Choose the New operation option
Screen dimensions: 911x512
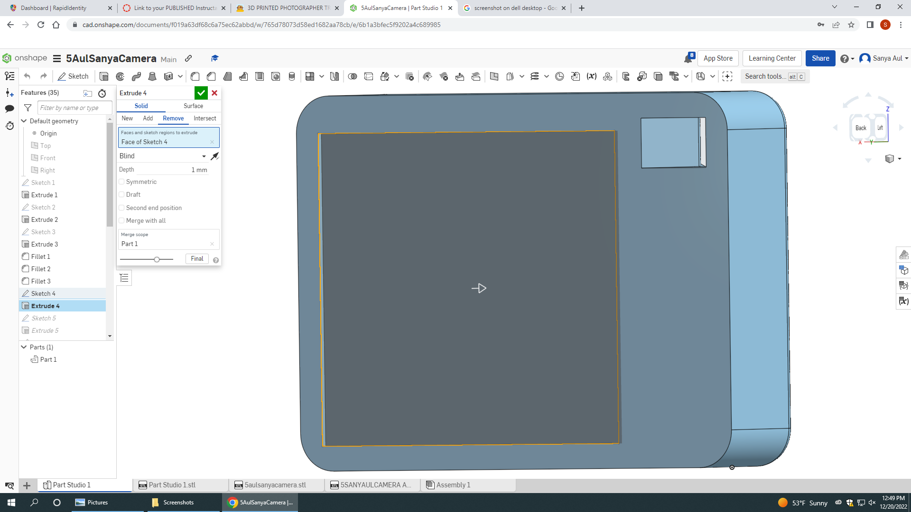tap(127, 118)
